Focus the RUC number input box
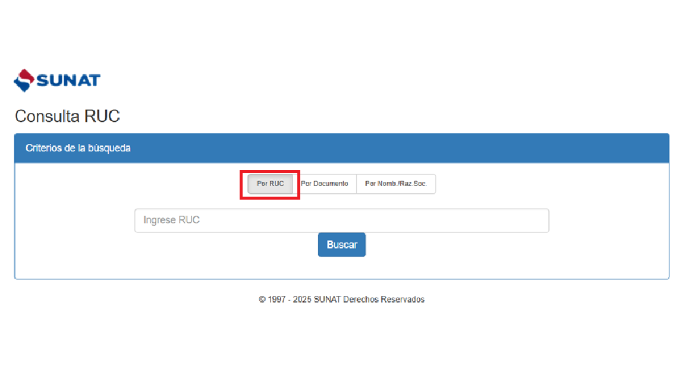Image resolution: width=685 pixels, height=385 pixels. 341,220
